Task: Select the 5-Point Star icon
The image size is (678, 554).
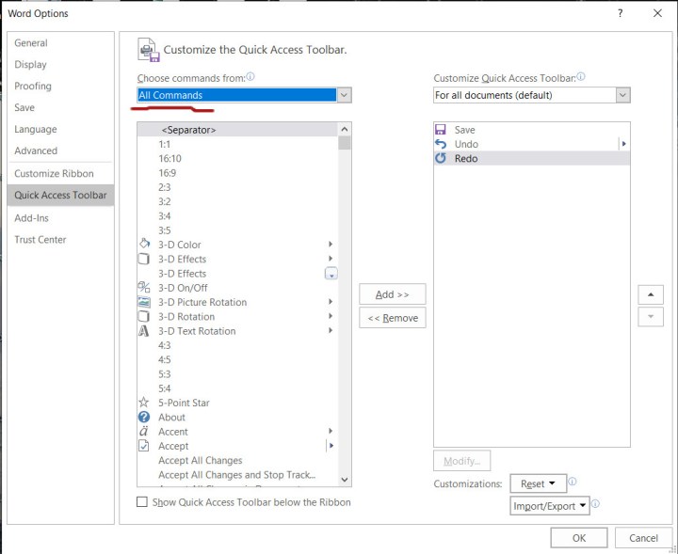Action: (144, 403)
